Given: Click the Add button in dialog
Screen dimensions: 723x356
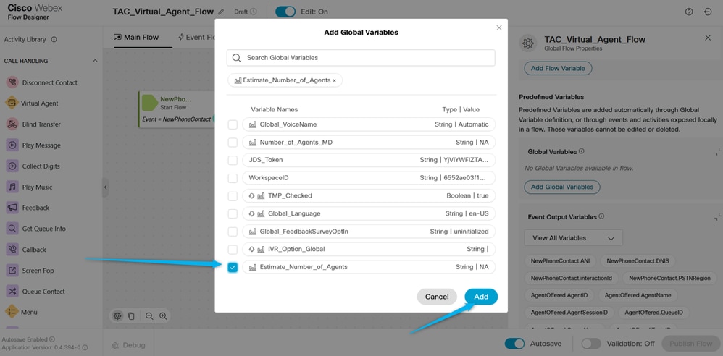Looking at the screenshot, I should point(481,297).
